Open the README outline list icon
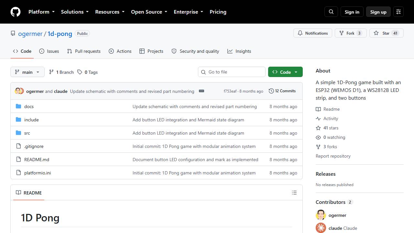Image resolution: width=414 pixels, height=233 pixels. coord(294,193)
